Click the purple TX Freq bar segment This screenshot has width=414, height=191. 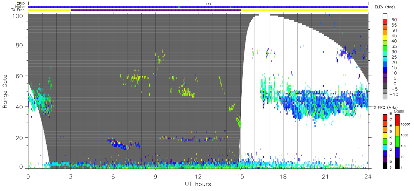[156, 10]
